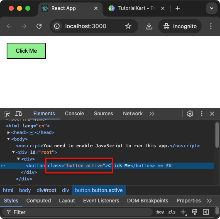
Task: Open the DOM Breakpoints sub-tab
Action: tap(148, 201)
